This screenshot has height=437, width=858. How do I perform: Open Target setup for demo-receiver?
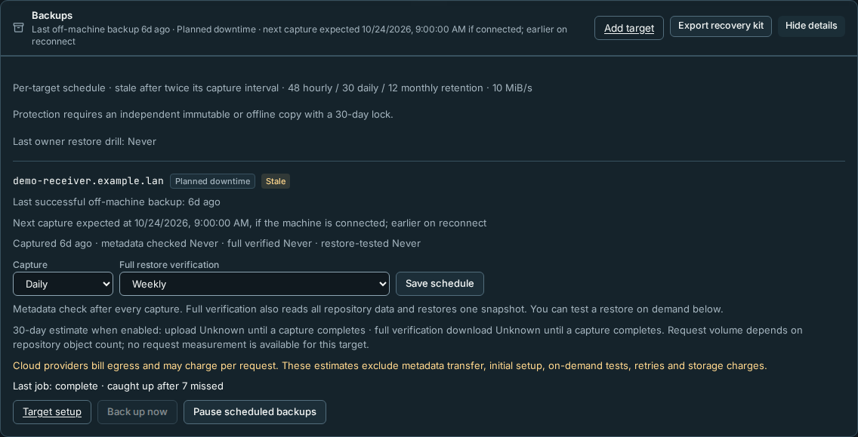click(52, 412)
